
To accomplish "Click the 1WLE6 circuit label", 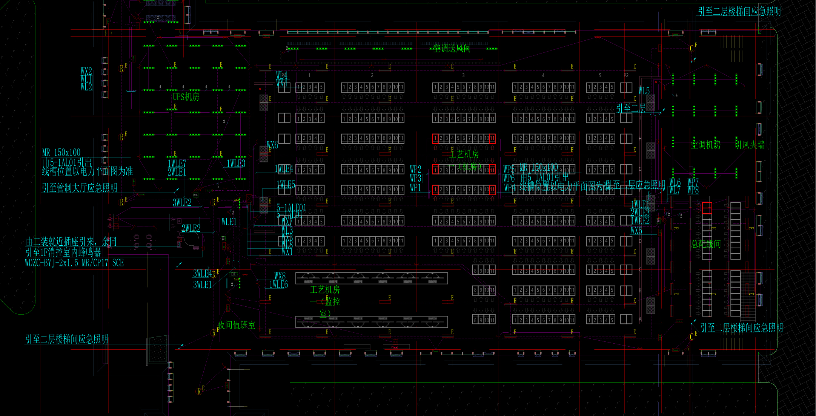I will tap(278, 285).
